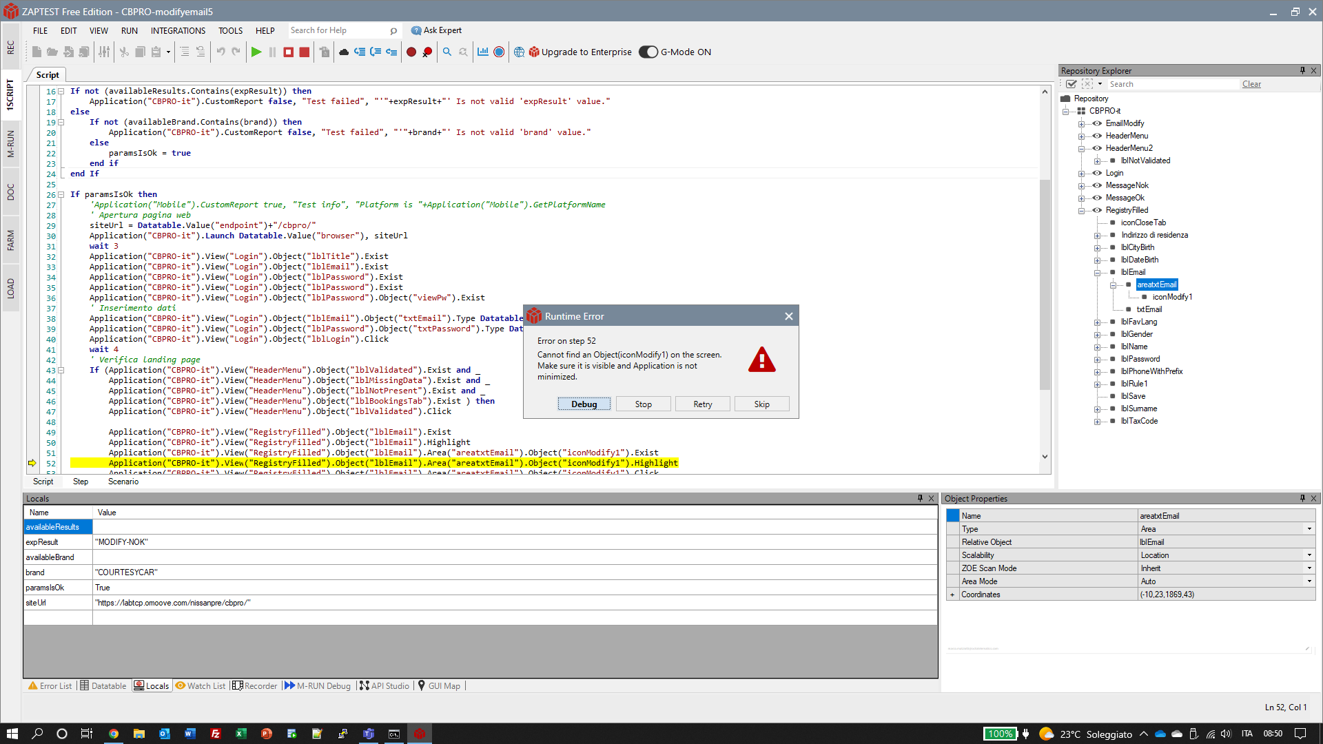
Task: Click the Paste clipboard toolbar icon
Action: pos(156,52)
